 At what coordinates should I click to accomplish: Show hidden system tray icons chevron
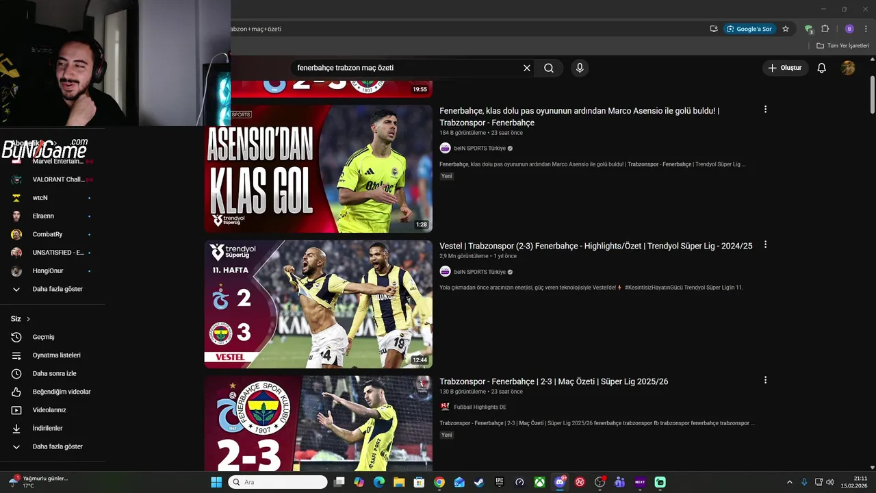[x=789, y=482]
